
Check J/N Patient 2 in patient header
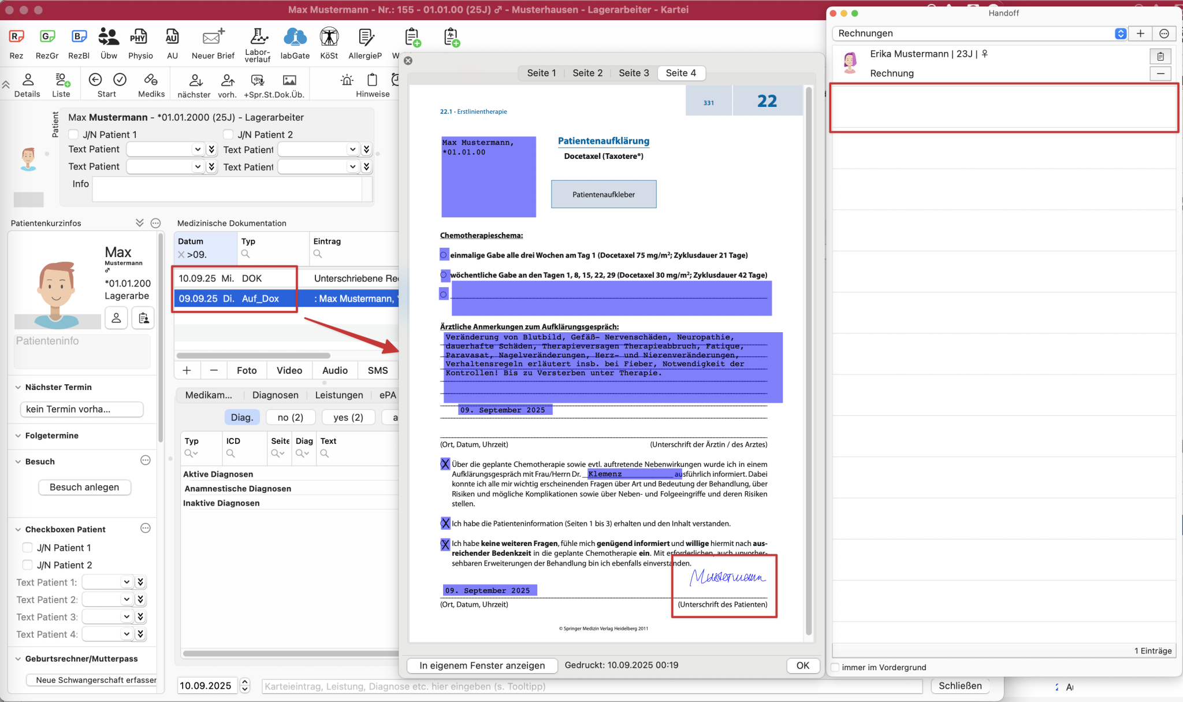[x=228, y=135]
